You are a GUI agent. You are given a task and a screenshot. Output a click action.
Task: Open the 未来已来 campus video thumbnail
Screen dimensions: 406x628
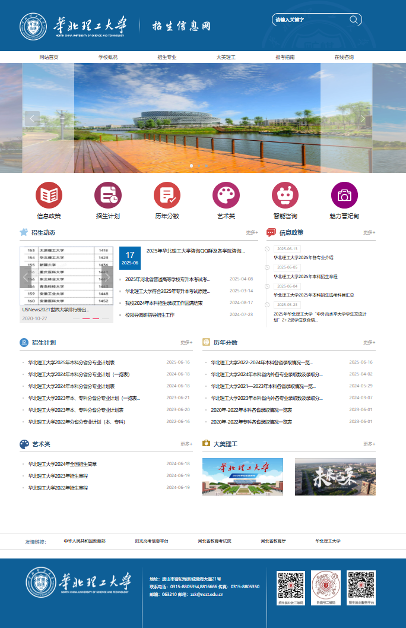[x=335, y=476]
